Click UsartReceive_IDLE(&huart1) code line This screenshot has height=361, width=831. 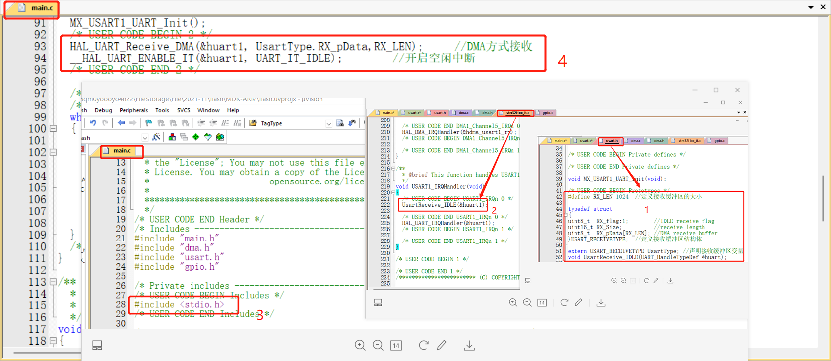(443, 205)
